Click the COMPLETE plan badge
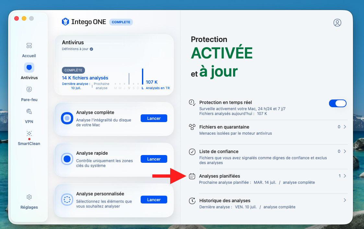Image resolution: width=364 pixels, height=229 pixels. coord(121,22)
